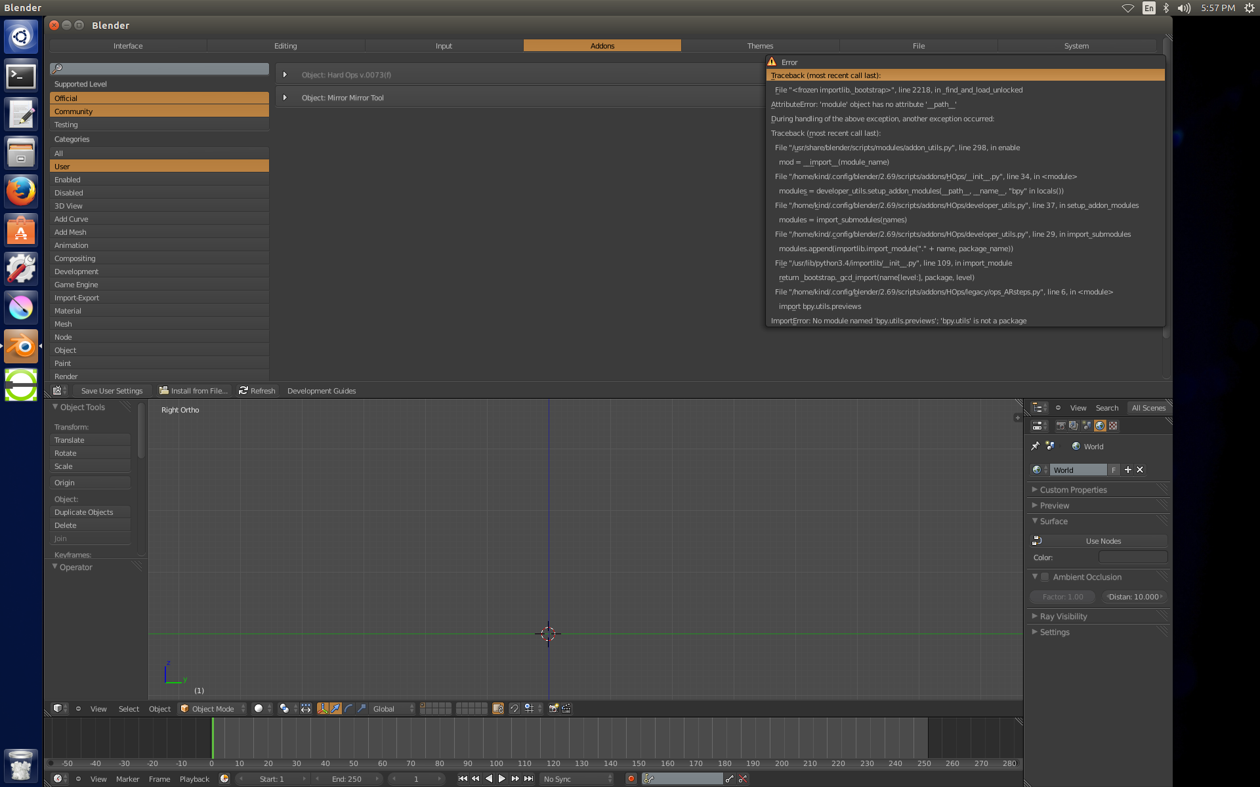Open the Outliner editor type selector
This screenshot has height=787, width=1260.
tap(1039, 408)
